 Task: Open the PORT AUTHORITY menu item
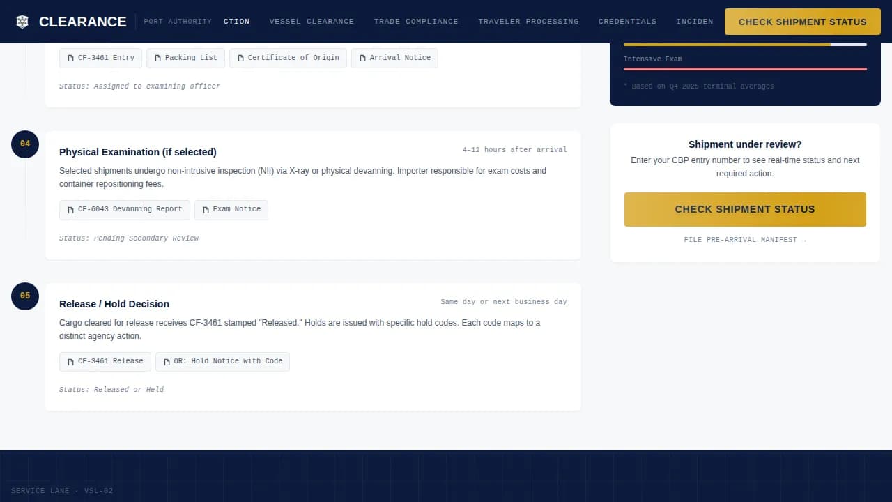click(178, 22)
